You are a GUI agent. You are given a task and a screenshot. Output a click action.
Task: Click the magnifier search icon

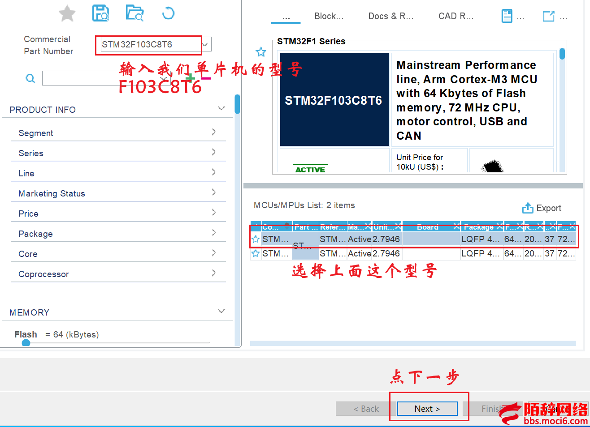pyautogui.click(x=30, y=79)
